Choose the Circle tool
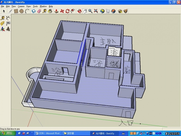 click(21, 11)
